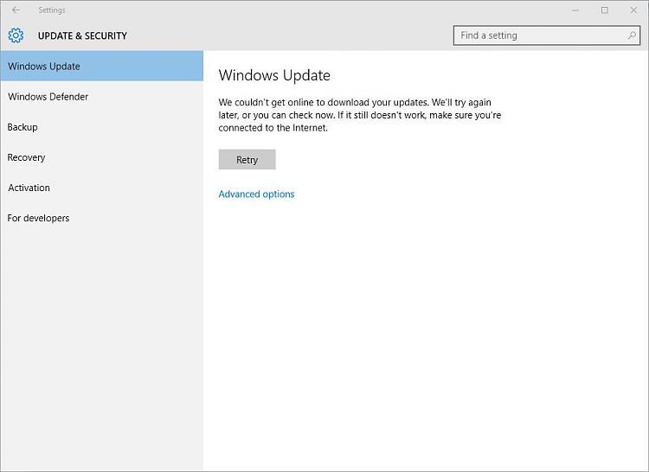Screen dimensions: 649x472
Task: Click the Retry button
Action: (x=247, y=160)
